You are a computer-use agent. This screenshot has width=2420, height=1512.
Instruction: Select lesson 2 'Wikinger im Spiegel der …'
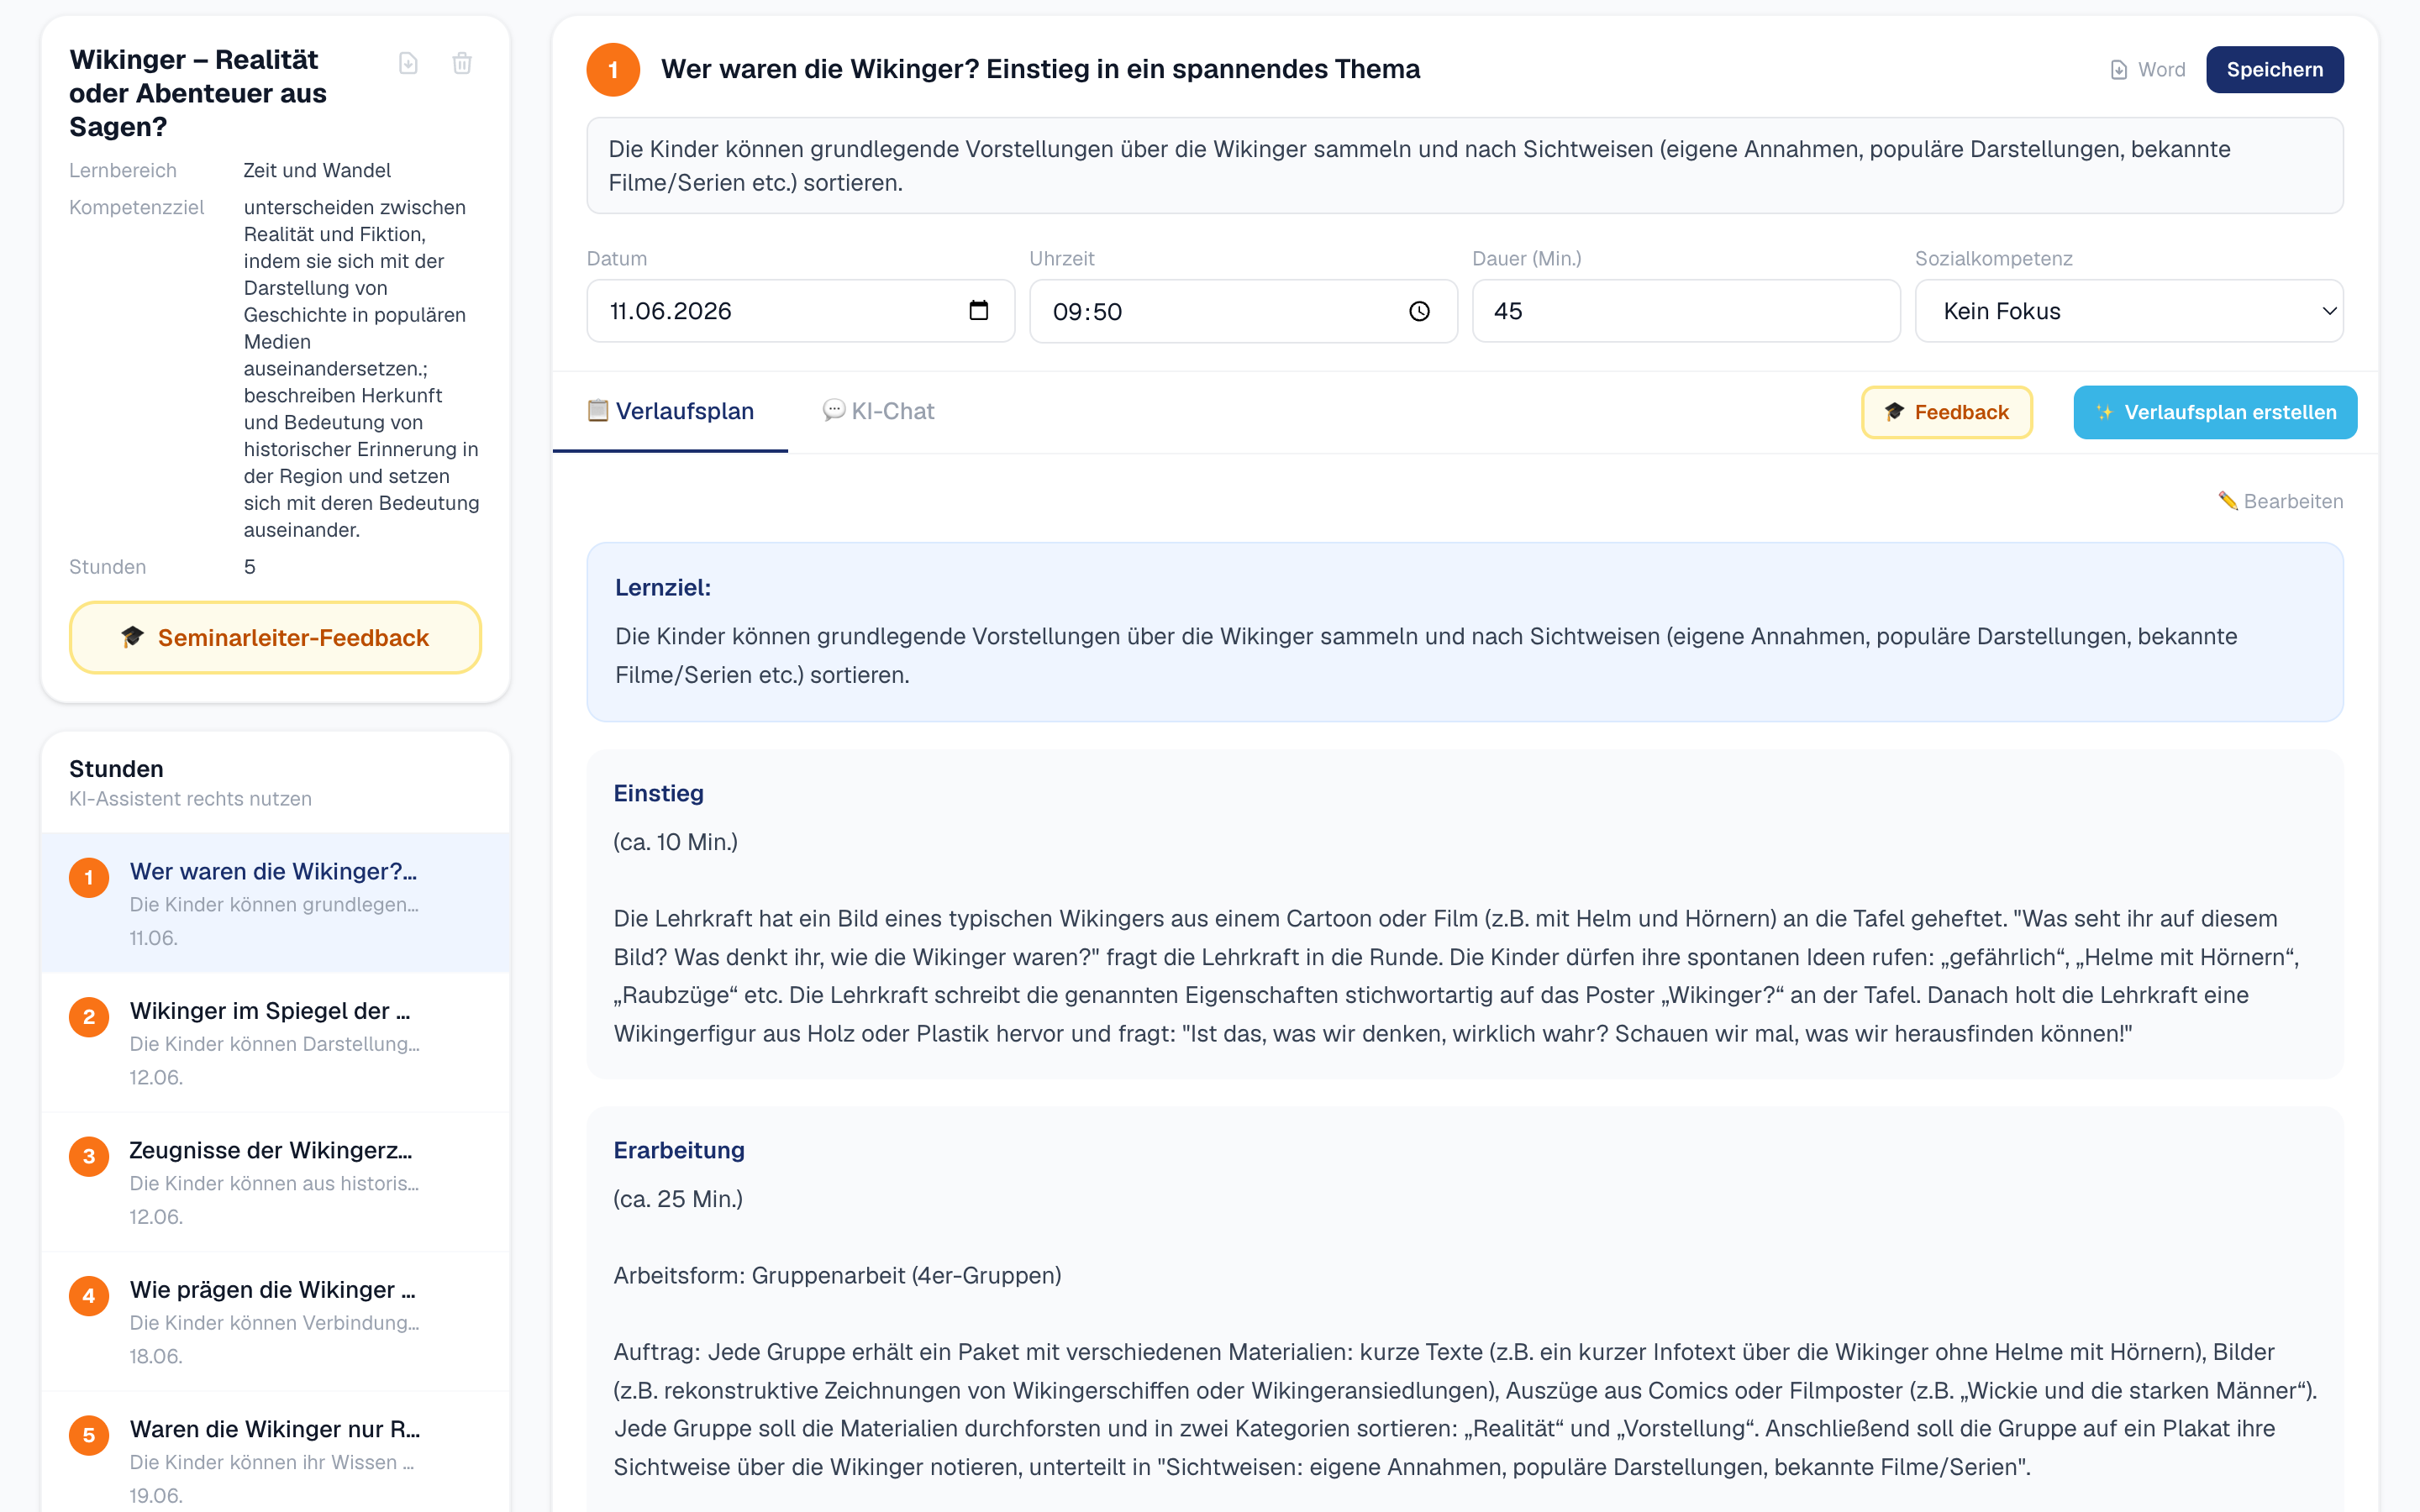[275, 1042]
